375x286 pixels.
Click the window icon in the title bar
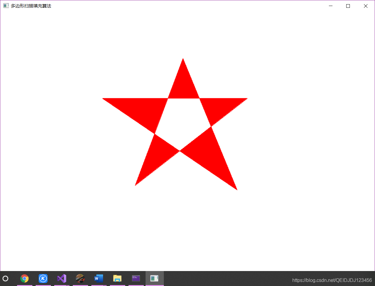point(6,6)
